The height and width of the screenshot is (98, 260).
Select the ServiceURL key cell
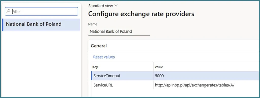(122, 85)
